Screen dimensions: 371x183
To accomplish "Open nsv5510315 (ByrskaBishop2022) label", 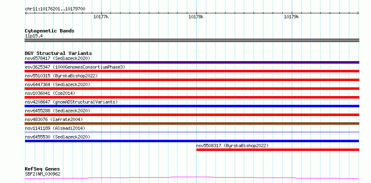I will click(61, 76).
